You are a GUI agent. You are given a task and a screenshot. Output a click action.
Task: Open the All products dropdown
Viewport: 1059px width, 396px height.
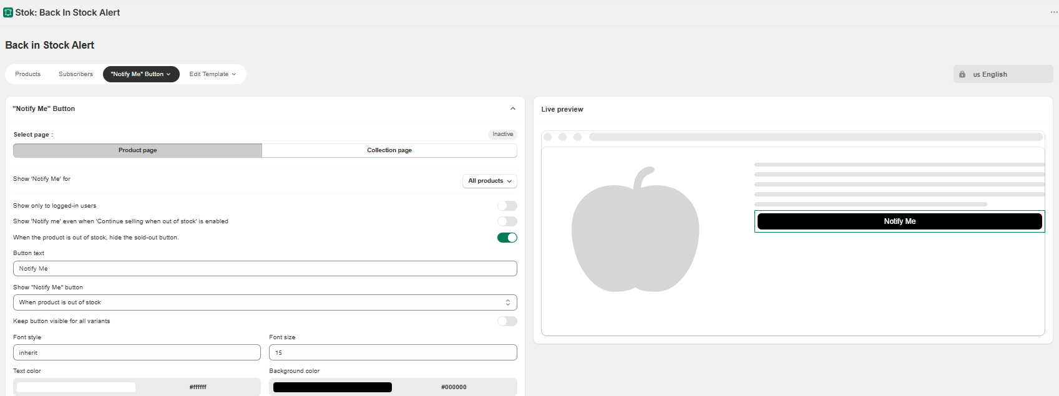tap(490, 181)
